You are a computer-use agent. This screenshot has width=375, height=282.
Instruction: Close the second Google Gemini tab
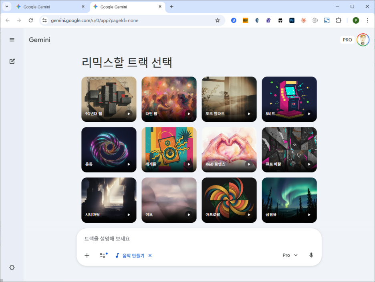click(x=160, y=7)
